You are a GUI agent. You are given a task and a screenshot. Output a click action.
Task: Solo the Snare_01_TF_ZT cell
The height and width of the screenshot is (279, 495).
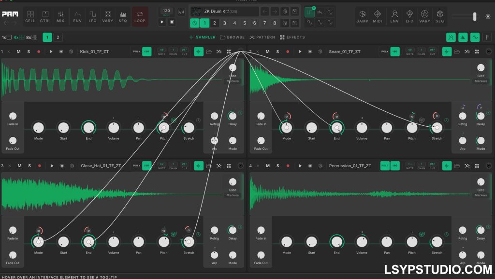pyautogui.click(x=277, y=52)
